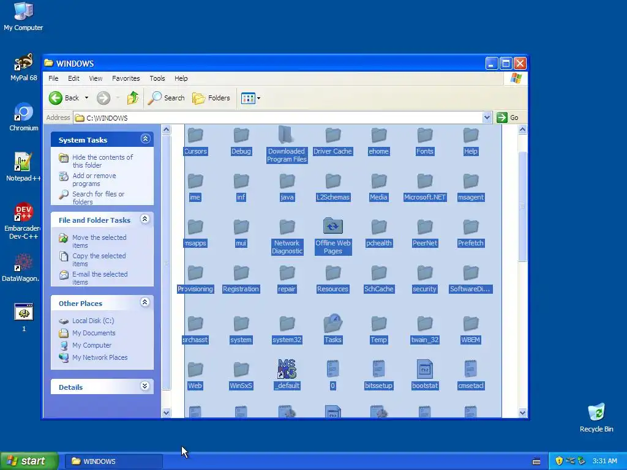Open Local Disk (C:) link
Viewport: 627px width, 470px height.
click(93, 321)
